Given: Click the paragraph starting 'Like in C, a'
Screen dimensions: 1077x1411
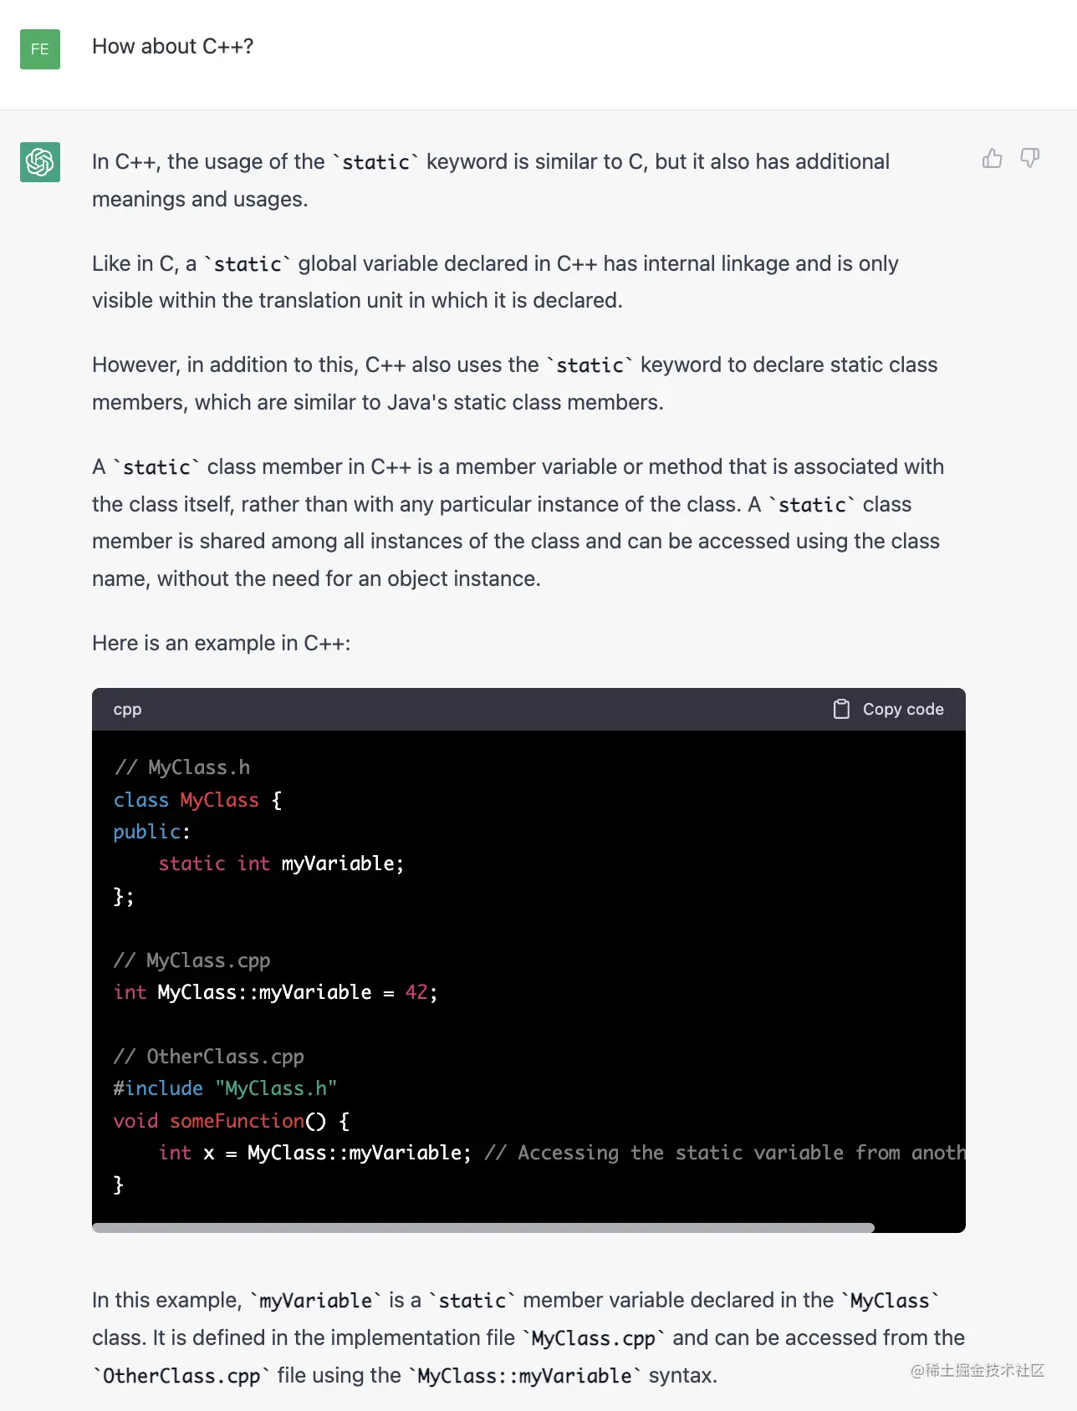Looking at the screenshot, I should [495, 282].
